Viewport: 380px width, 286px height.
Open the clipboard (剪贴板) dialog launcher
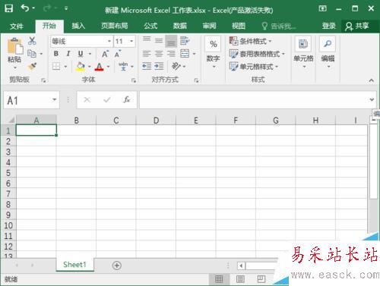pos(43,80)
